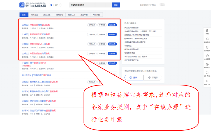211x131 pixels.
Task: Click 在线办理 for 房屋租赁登记注销备案
Action: pos(112,44)
